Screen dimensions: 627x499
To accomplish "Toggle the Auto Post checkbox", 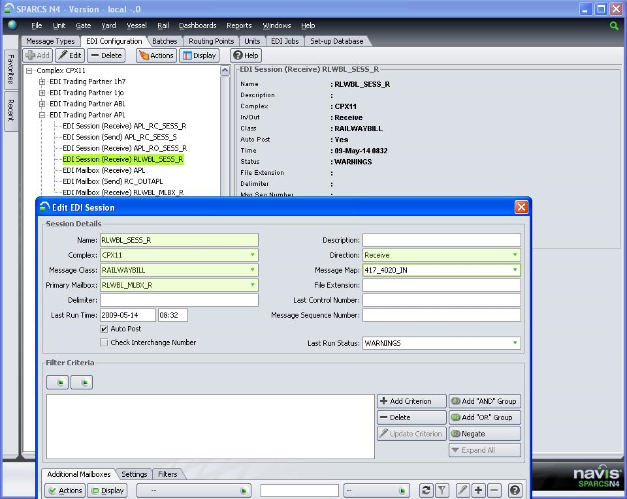I will 104,329.
